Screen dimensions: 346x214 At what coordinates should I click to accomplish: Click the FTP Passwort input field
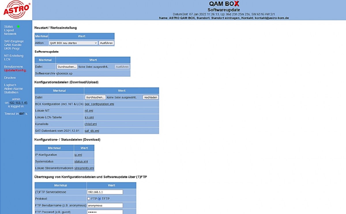point(105,212)
